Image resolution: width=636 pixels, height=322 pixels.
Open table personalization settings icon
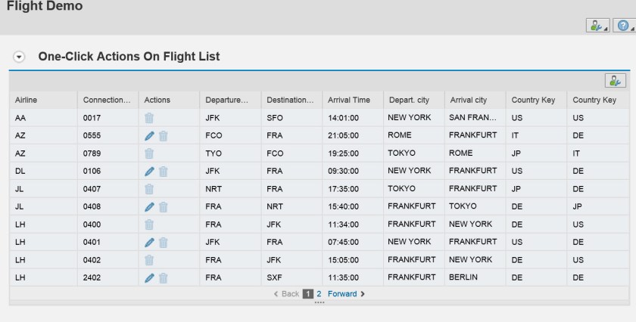tap(615, 80)
